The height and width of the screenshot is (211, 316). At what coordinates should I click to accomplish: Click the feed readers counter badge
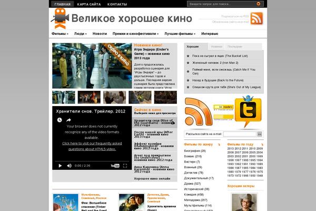coord(223,107)
